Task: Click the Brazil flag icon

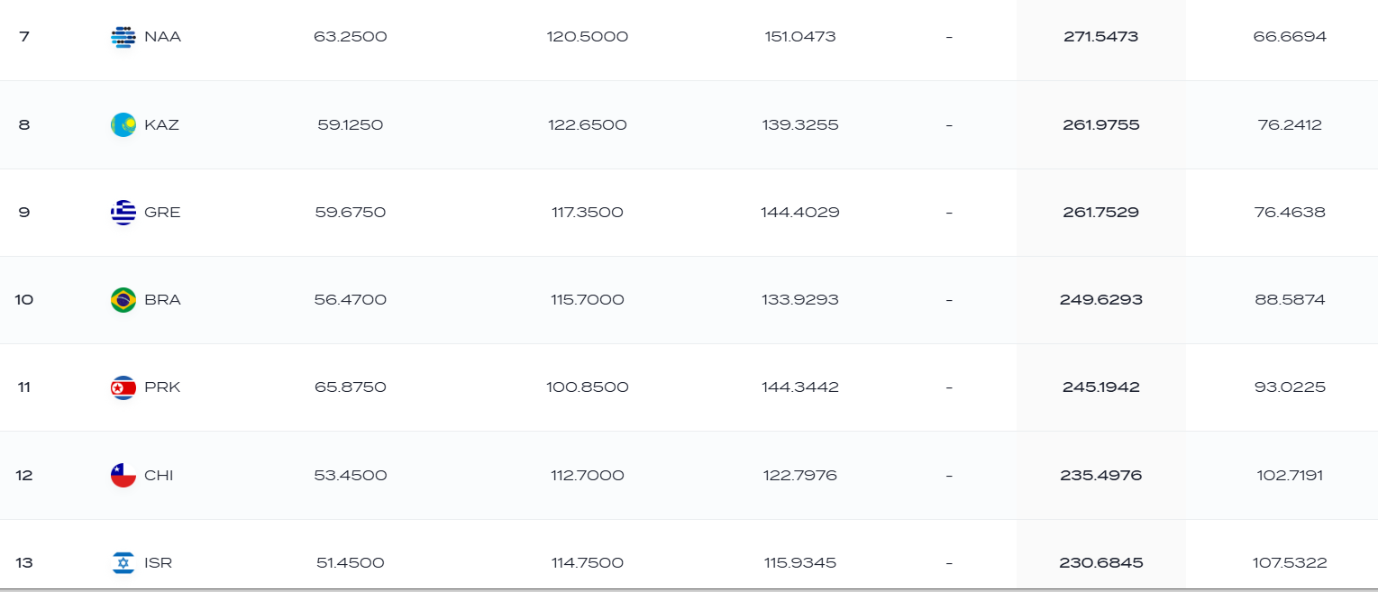Action: coord(123,300)
